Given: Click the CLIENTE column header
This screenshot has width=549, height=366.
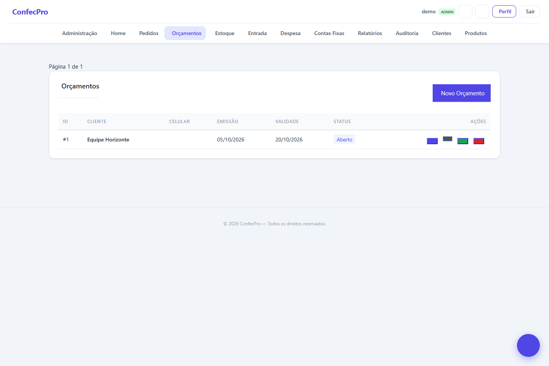Looking at the screenshot, I should (97, 122).
